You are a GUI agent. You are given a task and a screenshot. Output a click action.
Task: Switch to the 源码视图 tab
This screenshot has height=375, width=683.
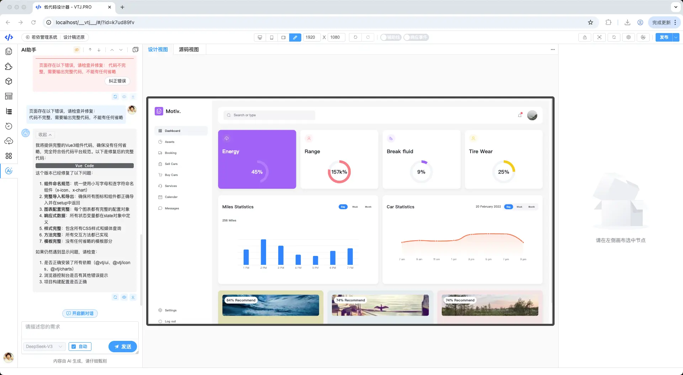189,49
